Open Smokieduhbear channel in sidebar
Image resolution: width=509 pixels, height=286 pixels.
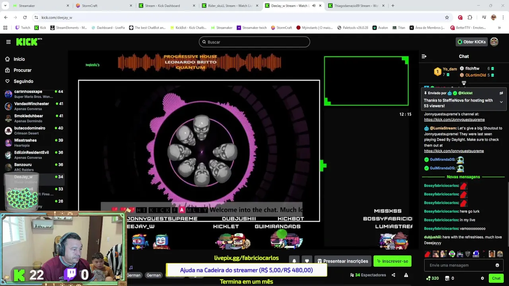point(34,118)
